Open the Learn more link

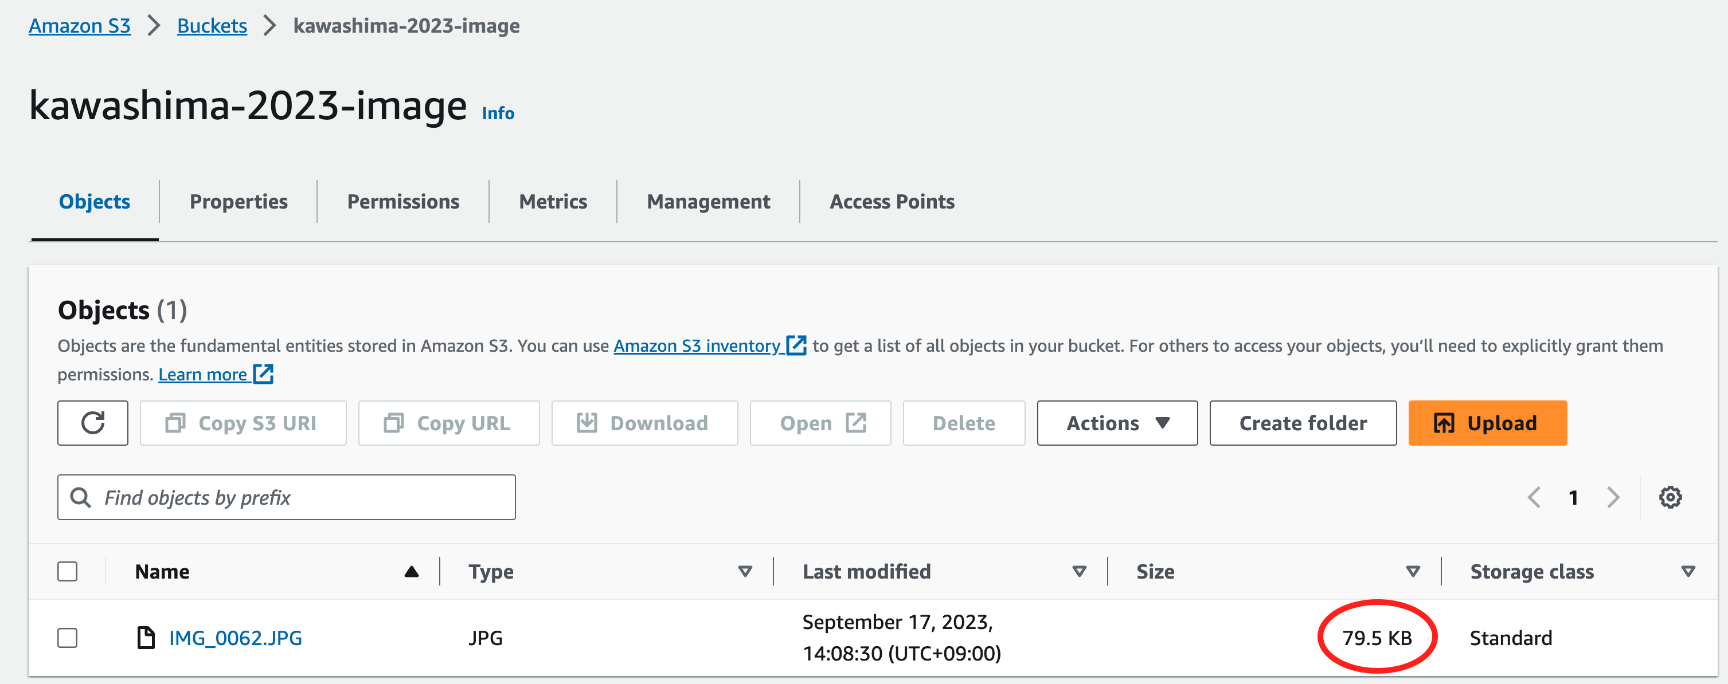pyautogui.click(x=202, y=374)
